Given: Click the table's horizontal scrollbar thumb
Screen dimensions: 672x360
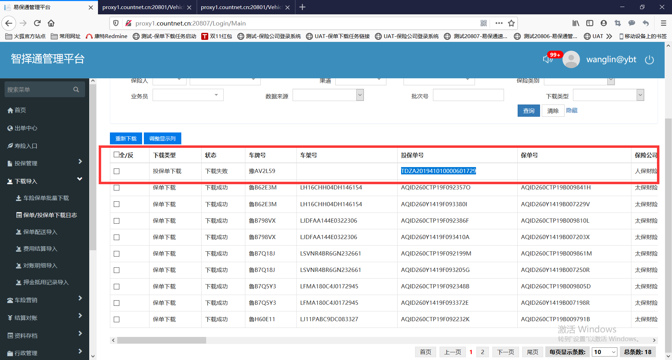Looking at the screenshot, I should coord(161,340).
